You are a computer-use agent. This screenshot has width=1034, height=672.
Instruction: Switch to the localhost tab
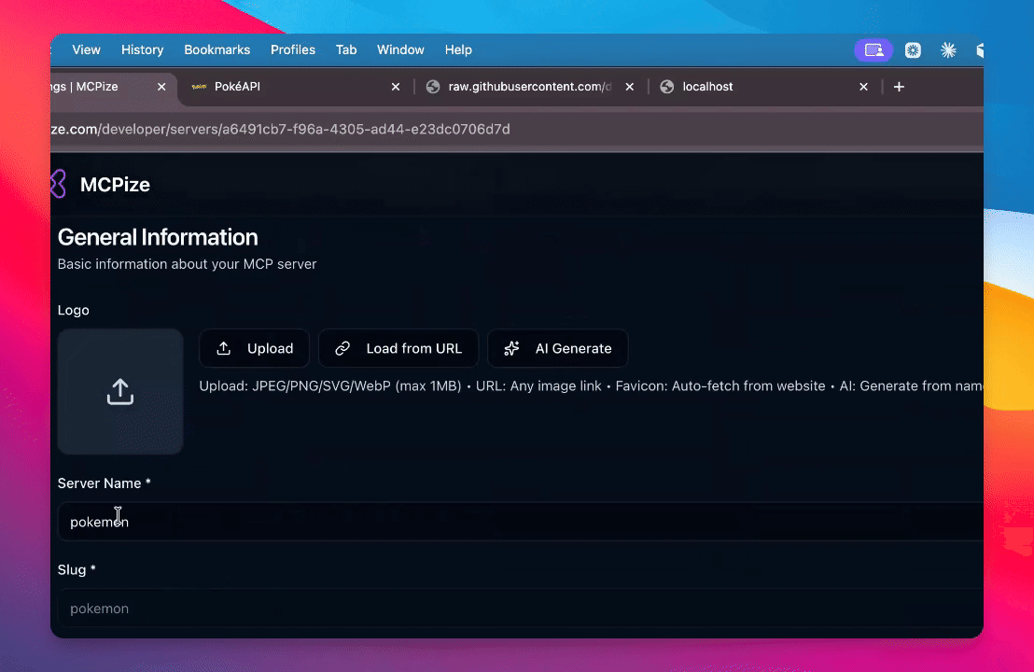pyautogui.click(x=747, y=87)
